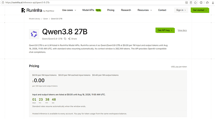View site info via the lock icon
Viewport: 215px width, 119px height.
3,2
